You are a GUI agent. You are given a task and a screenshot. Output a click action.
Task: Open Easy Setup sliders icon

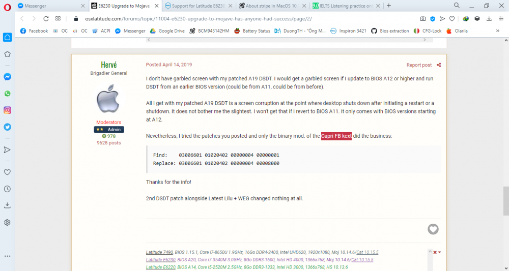(501, 19)
